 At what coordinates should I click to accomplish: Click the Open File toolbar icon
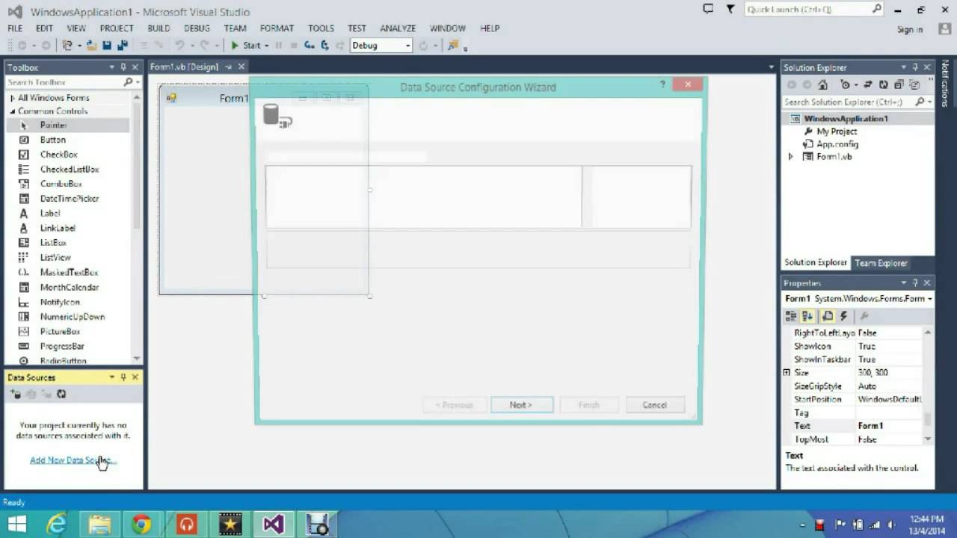(x=91, y=46)
